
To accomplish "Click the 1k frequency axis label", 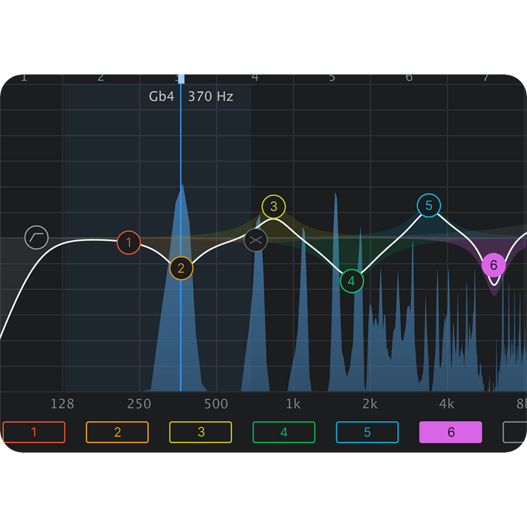I will point(293,404).
